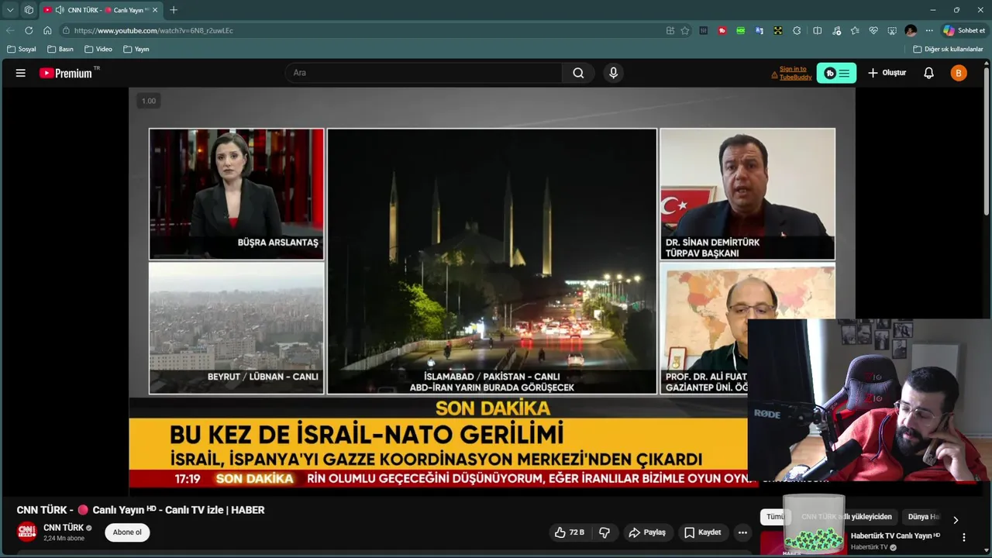Add page to favorites star icon
This screenshot has height=558, width=992.
click(685, 30)
